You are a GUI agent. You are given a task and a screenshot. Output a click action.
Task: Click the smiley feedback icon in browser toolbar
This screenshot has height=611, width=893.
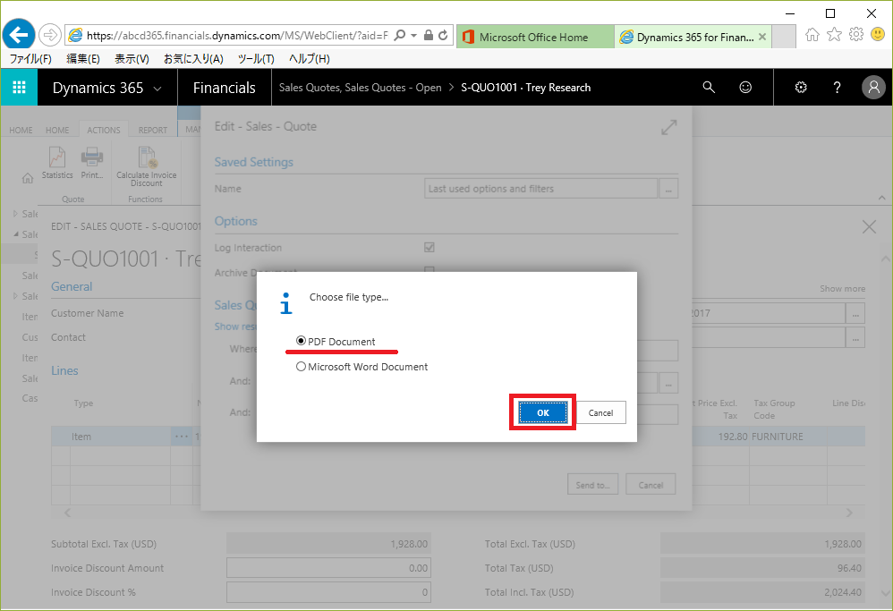(x=878, y=35)
